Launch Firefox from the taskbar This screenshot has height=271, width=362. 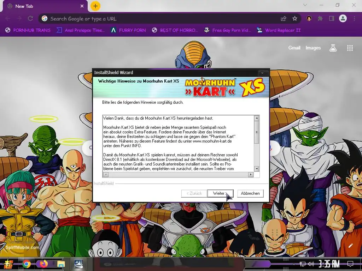43,264
